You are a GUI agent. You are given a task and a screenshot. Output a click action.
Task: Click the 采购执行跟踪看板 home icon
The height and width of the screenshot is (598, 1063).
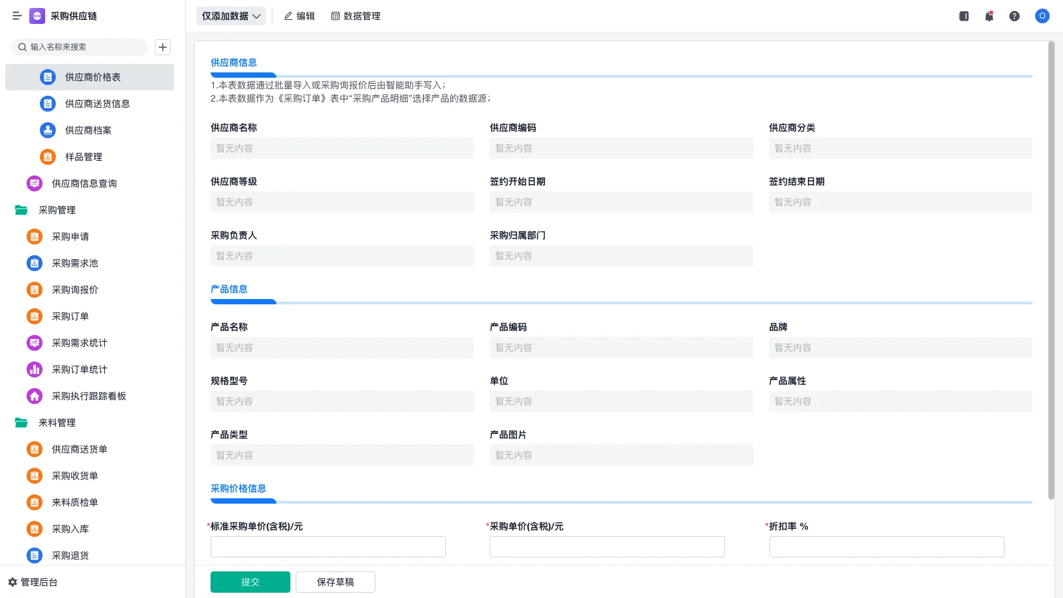(35, 396)
